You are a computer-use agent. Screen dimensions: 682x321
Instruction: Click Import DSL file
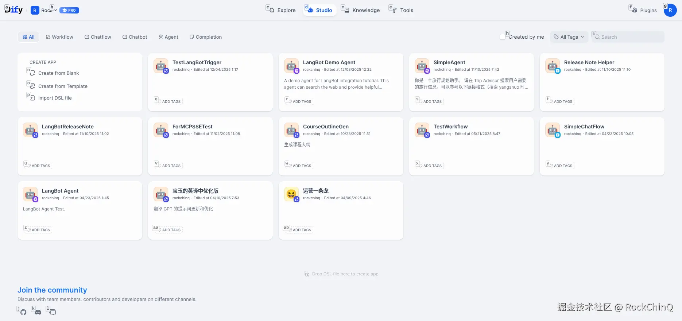(x=55, y=98)
